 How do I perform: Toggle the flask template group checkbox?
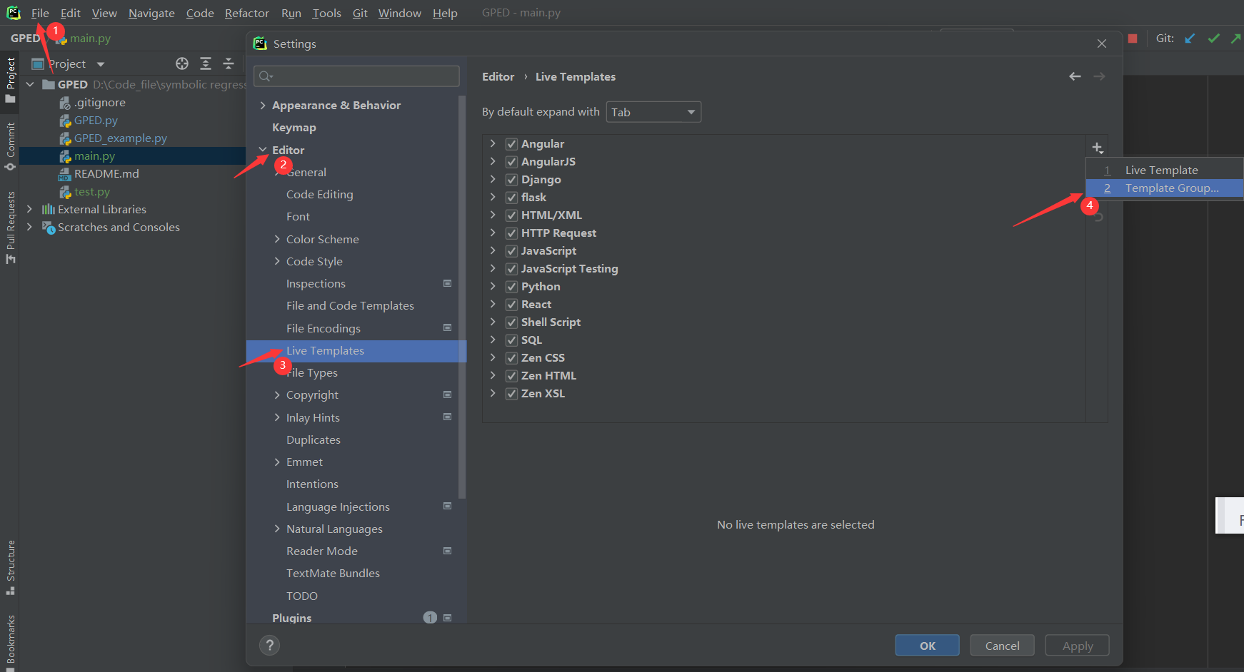pyautogui.click(x=511, y=198)
